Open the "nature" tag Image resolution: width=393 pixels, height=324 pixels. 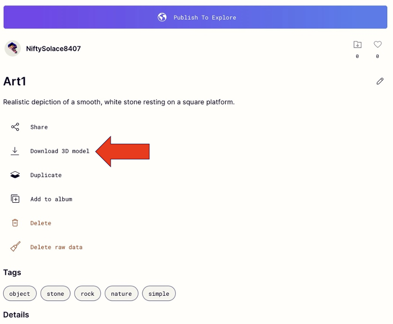click(121, 294)
